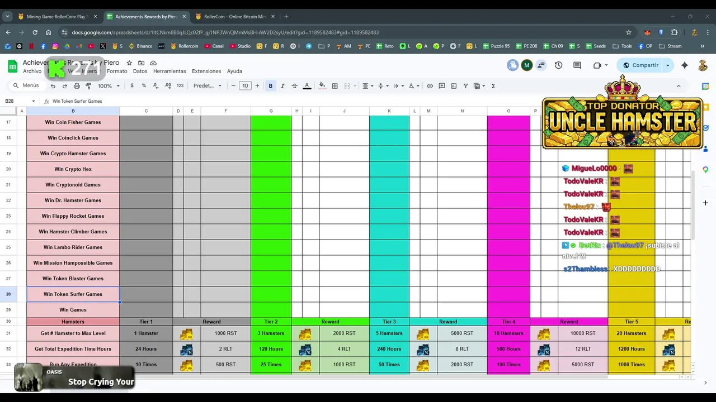The image size is (716, 402).
Task: Select the 10000 RST reward cell
Action: coord(583,333)
